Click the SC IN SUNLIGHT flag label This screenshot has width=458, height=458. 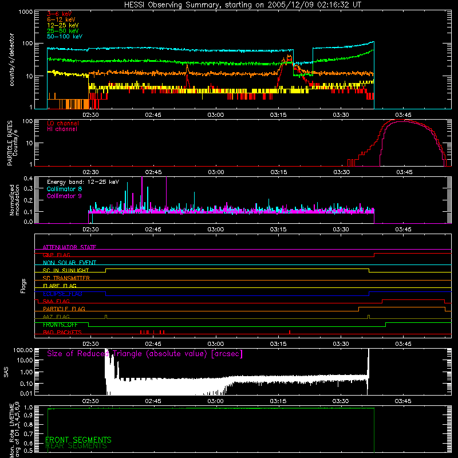66,270
